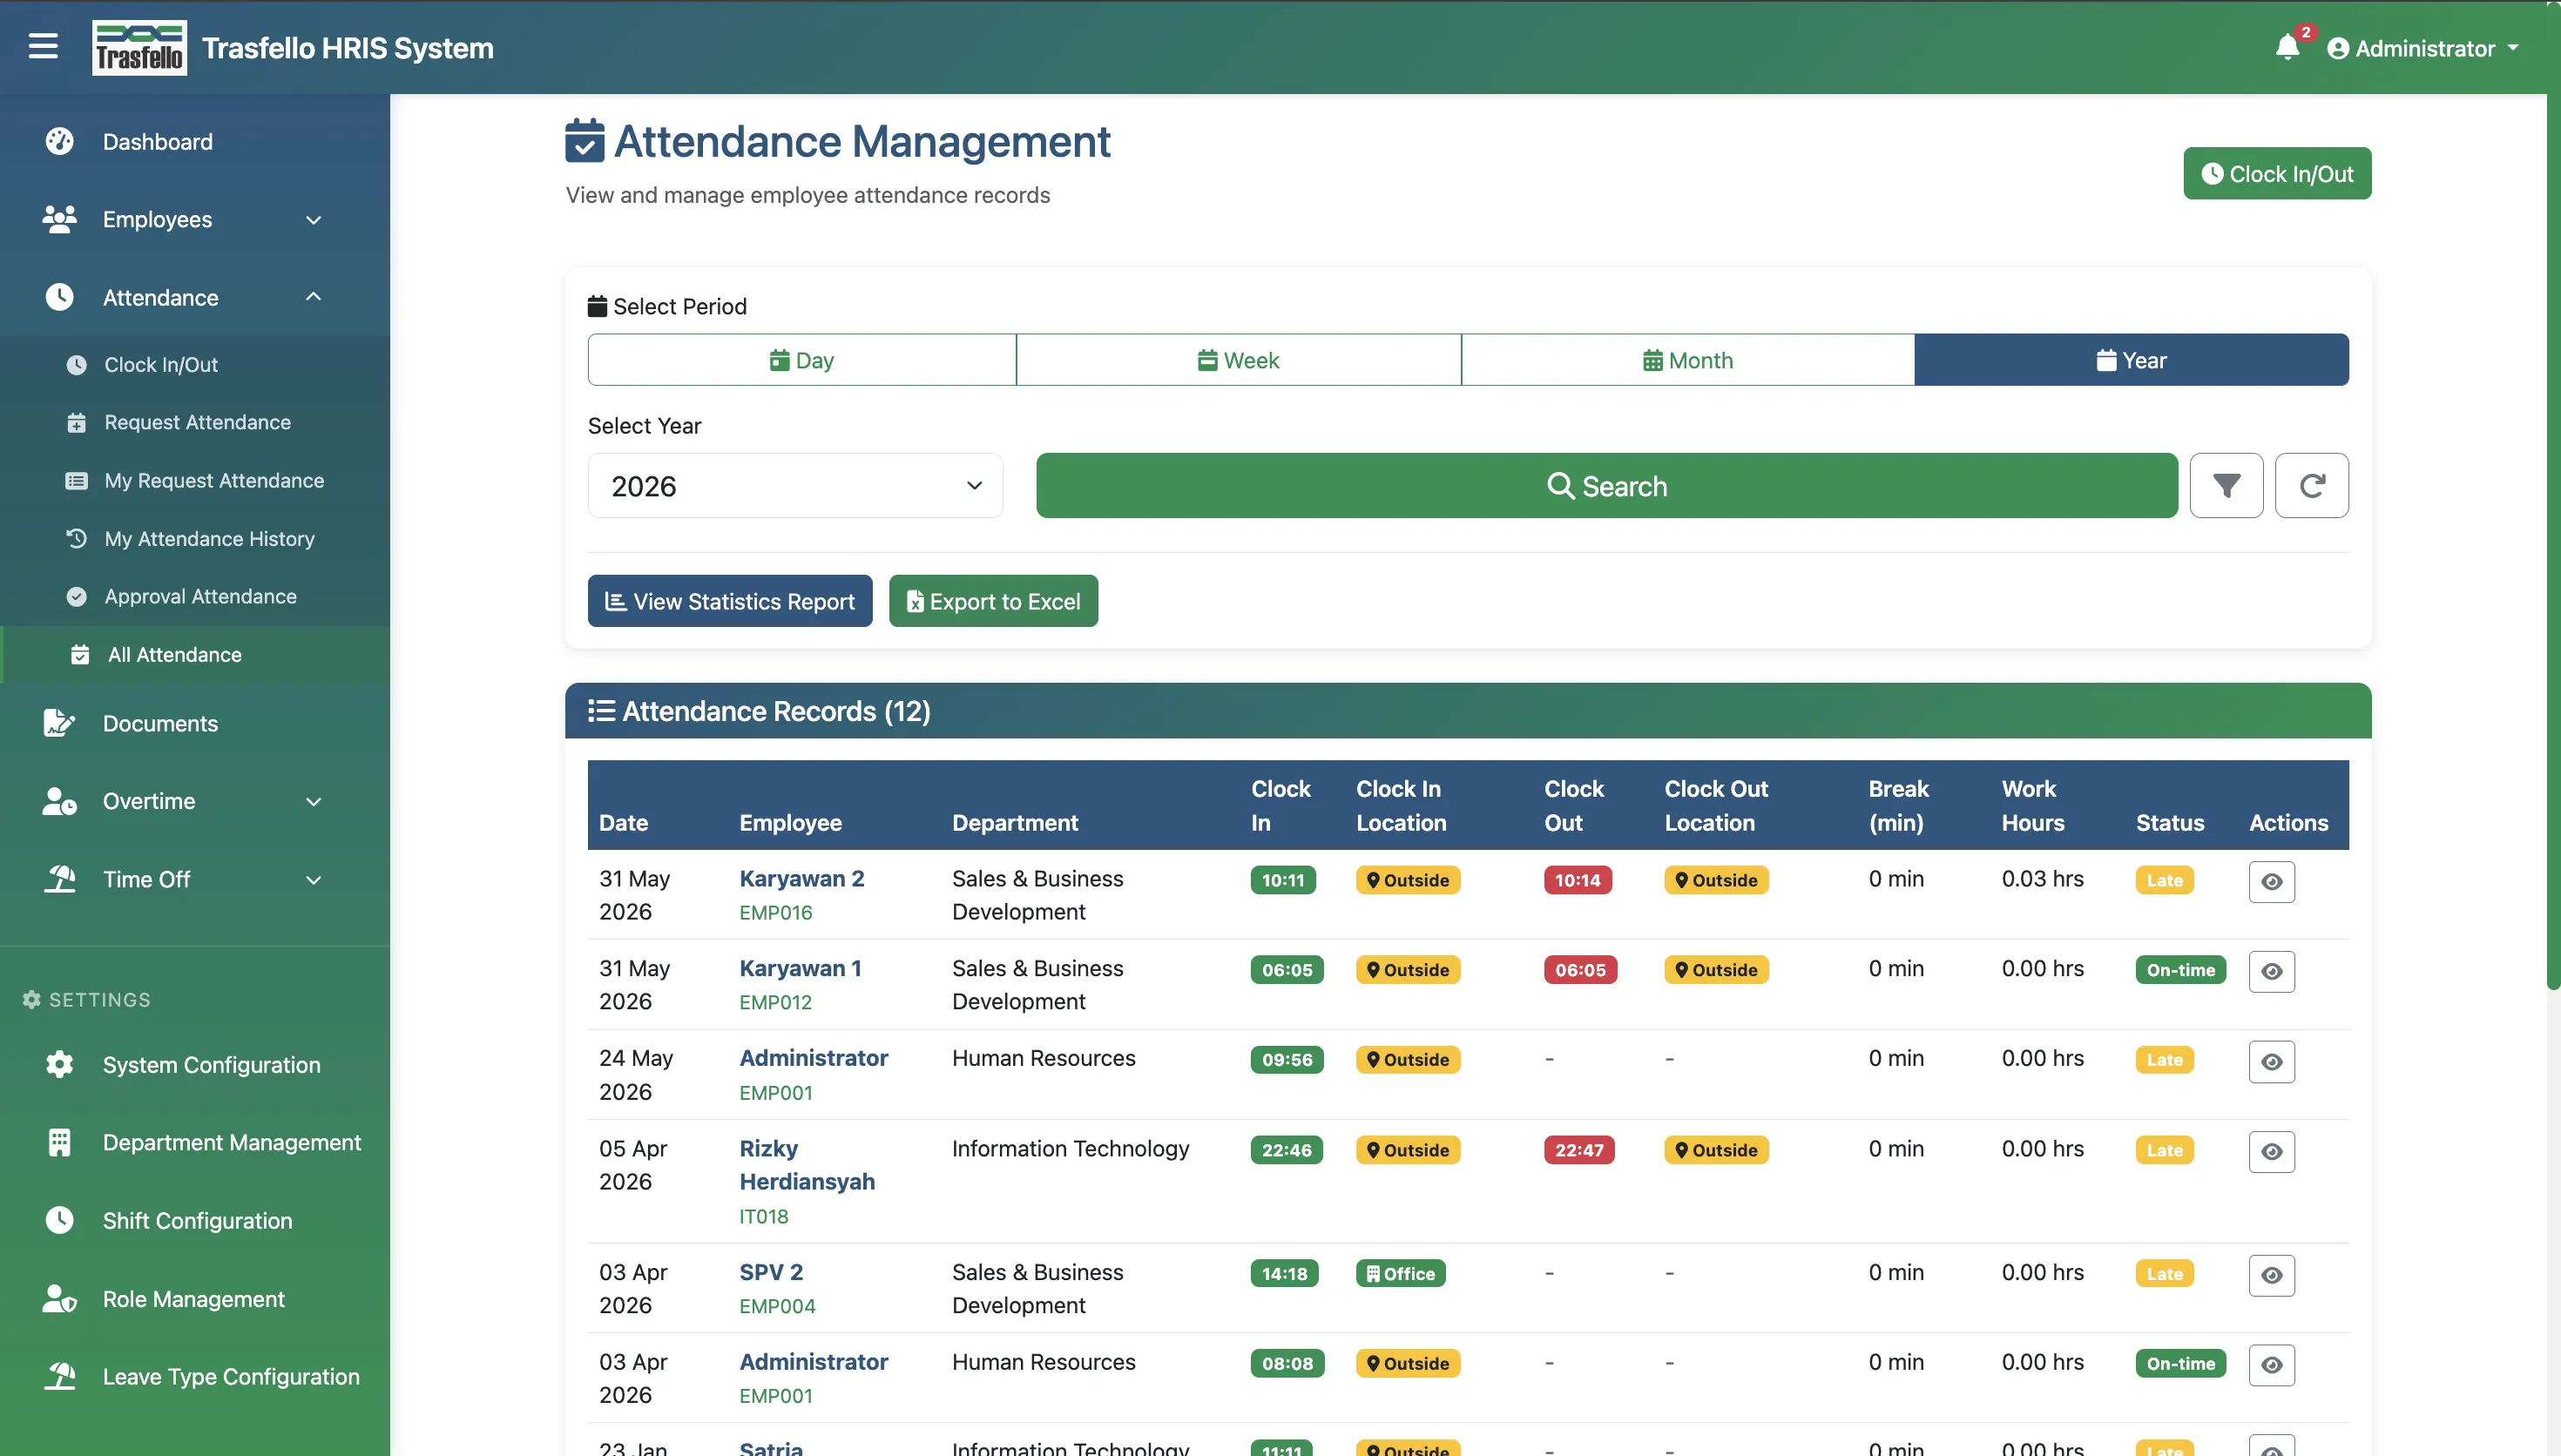
Task: Click the Department Management building icon
Action: tap(60, 1143)
